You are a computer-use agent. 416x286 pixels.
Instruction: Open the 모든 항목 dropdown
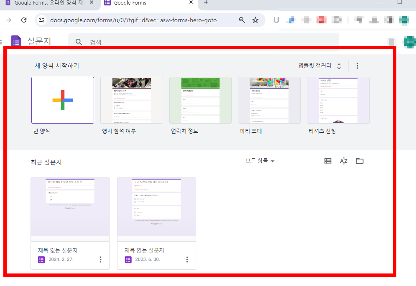pyautogui.click(x=259, y=161)
